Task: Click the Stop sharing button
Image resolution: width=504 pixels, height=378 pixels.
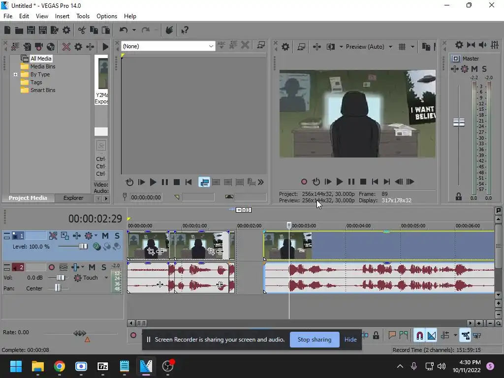Action: 315,340
